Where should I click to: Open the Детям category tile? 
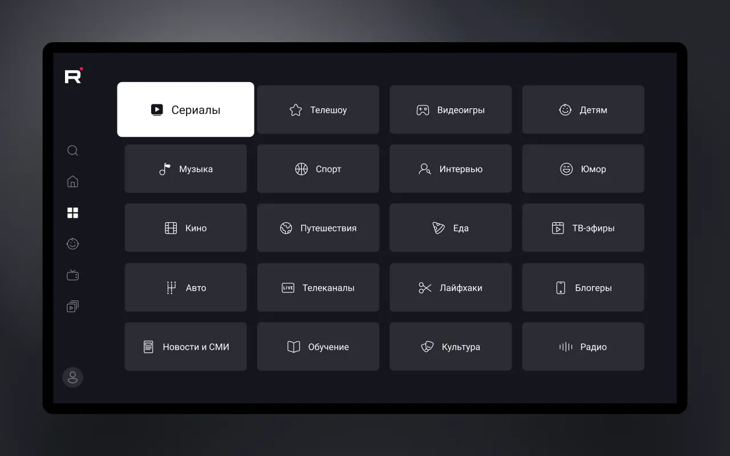(x=583, y=110)
